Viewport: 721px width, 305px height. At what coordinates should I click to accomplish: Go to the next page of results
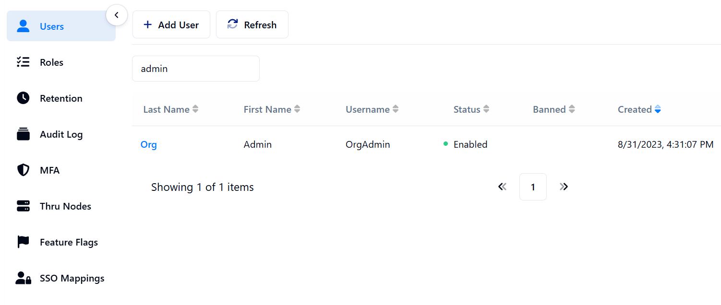point(564,187)
